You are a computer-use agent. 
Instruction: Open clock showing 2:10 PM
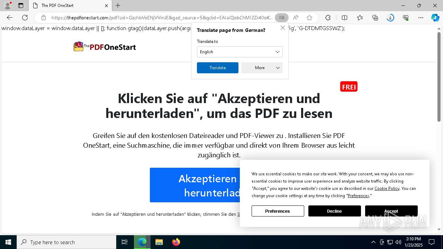413,242
